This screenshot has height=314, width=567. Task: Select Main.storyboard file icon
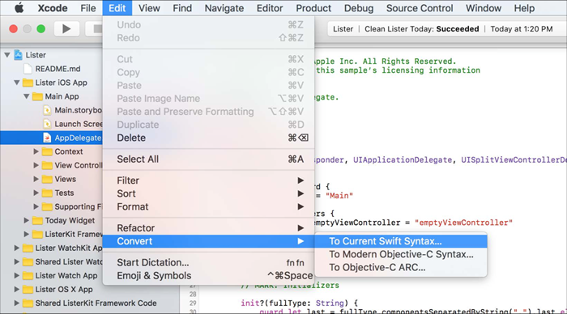tap(47, 110)
